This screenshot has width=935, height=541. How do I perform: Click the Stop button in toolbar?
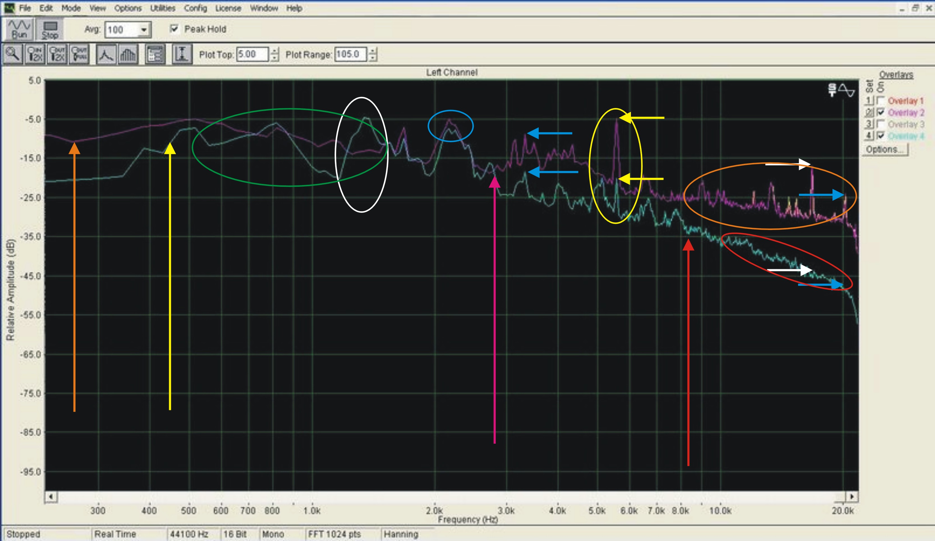pos(50,29)
